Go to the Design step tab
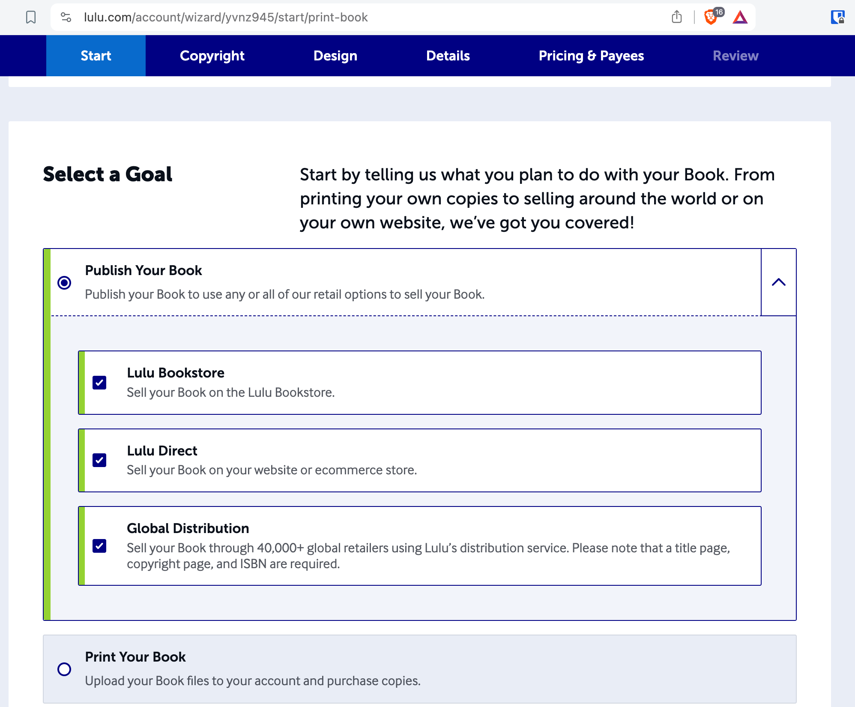The height and width of the screenshot is (707, 855). pyautogui.click(x=335, y=56)
